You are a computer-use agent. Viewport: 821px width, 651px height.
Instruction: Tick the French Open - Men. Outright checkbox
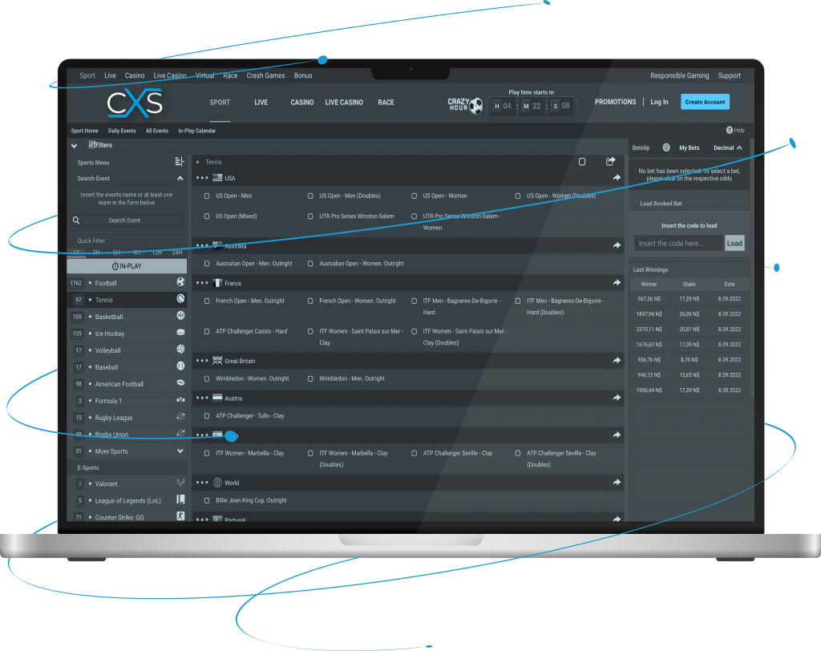(x=207, y=301)
